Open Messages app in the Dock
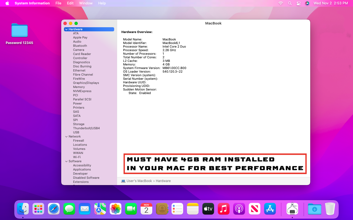The height and width of the screenshot is (220, 353). [69, 209]
